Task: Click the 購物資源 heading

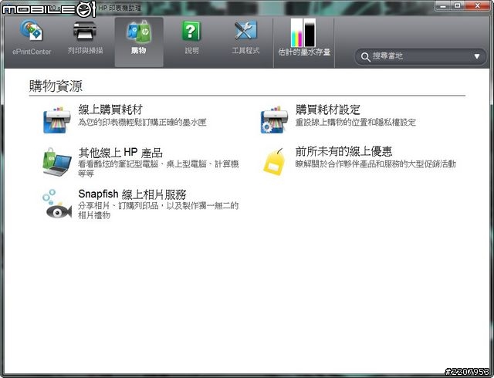Action: tap(56, 86)
